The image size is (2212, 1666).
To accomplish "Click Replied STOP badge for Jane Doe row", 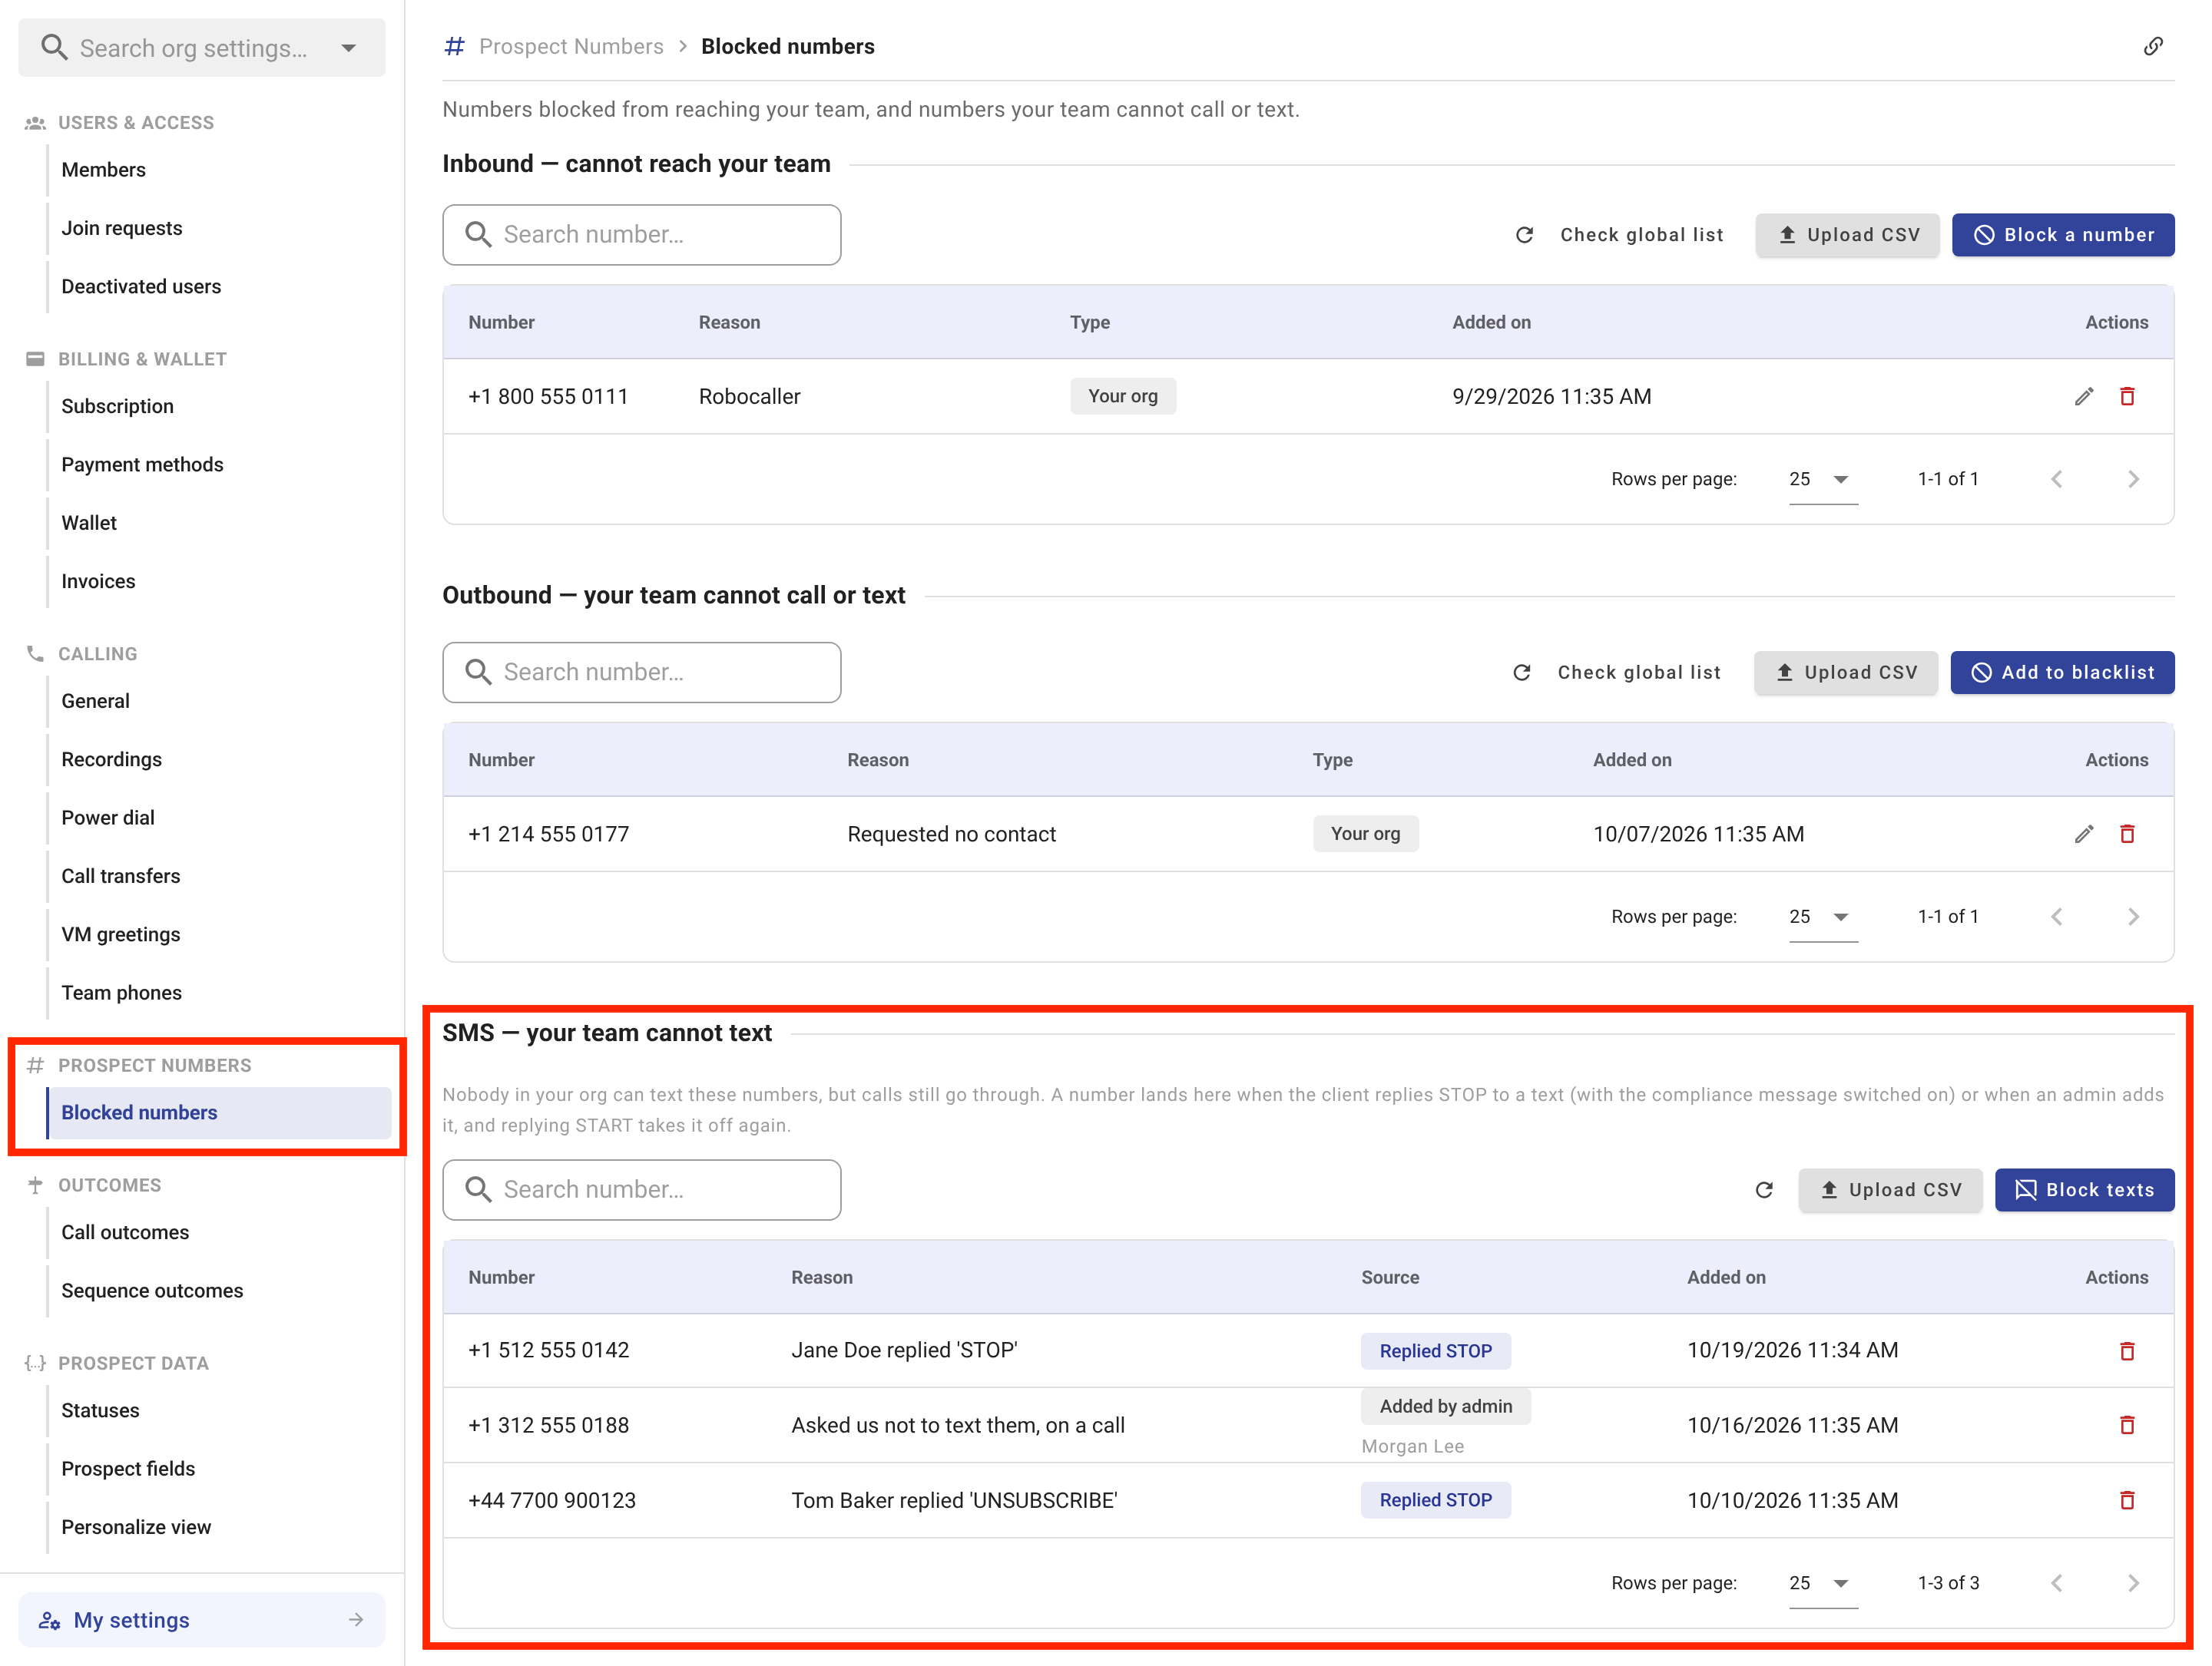I will point(1435,1351).
